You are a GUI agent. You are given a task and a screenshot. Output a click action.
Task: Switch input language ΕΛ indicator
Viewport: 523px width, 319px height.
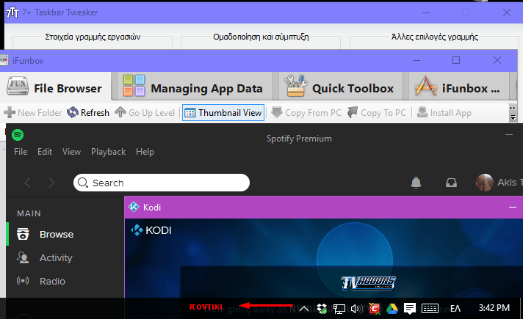click(455, 309)
